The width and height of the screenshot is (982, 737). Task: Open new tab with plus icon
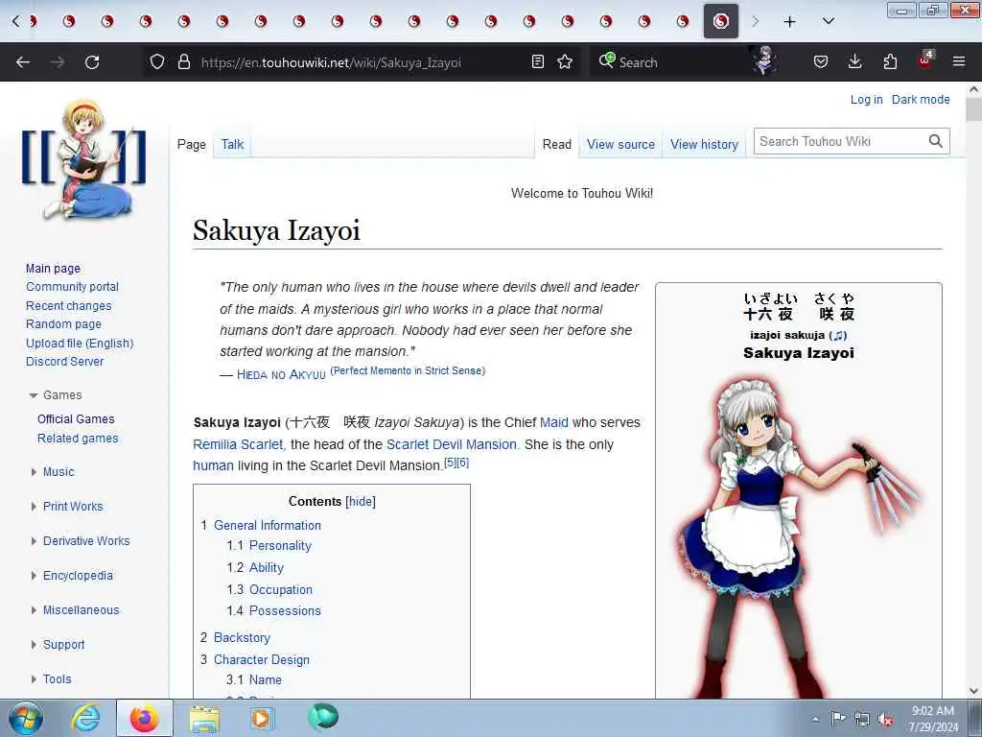790,22
